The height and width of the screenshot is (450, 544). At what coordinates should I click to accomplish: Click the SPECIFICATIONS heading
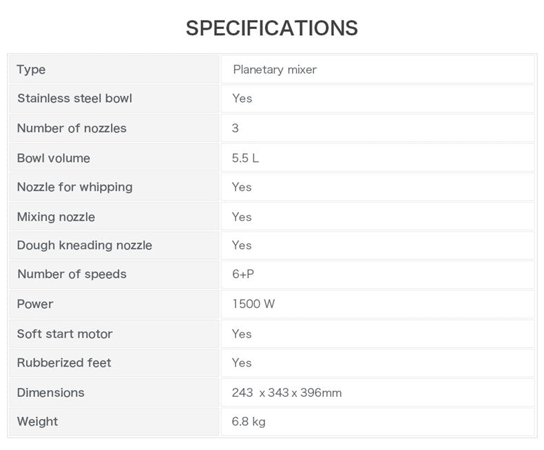[x=271, y=28]
